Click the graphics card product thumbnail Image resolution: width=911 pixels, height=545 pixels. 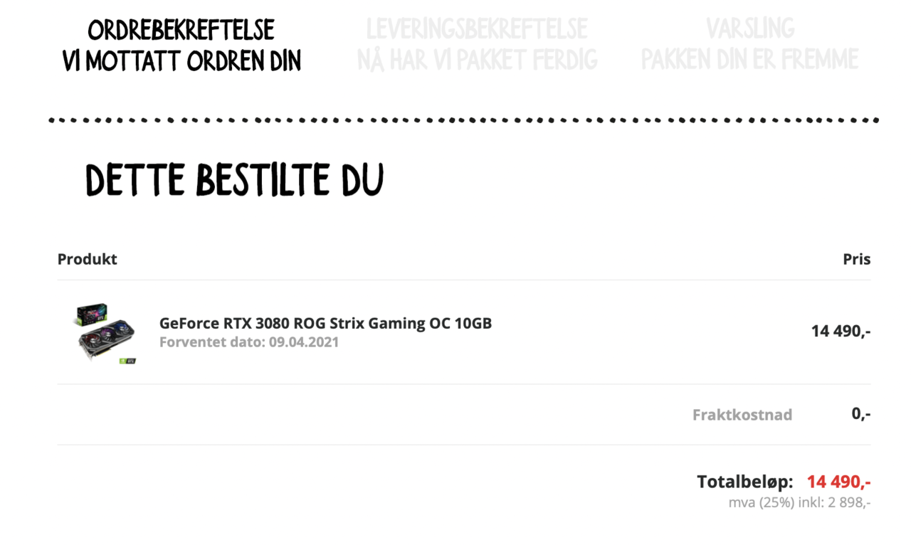point(106,333)
